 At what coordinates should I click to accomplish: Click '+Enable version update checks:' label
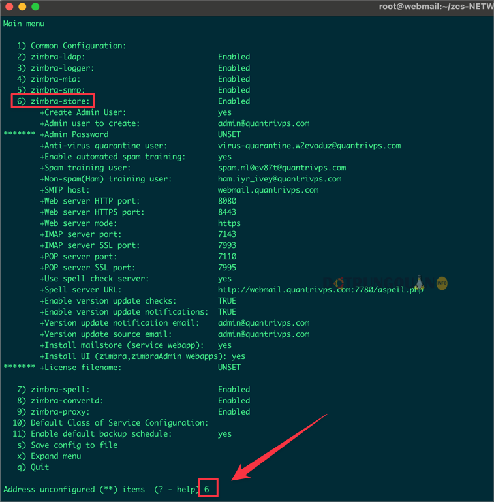click(108, 301)
